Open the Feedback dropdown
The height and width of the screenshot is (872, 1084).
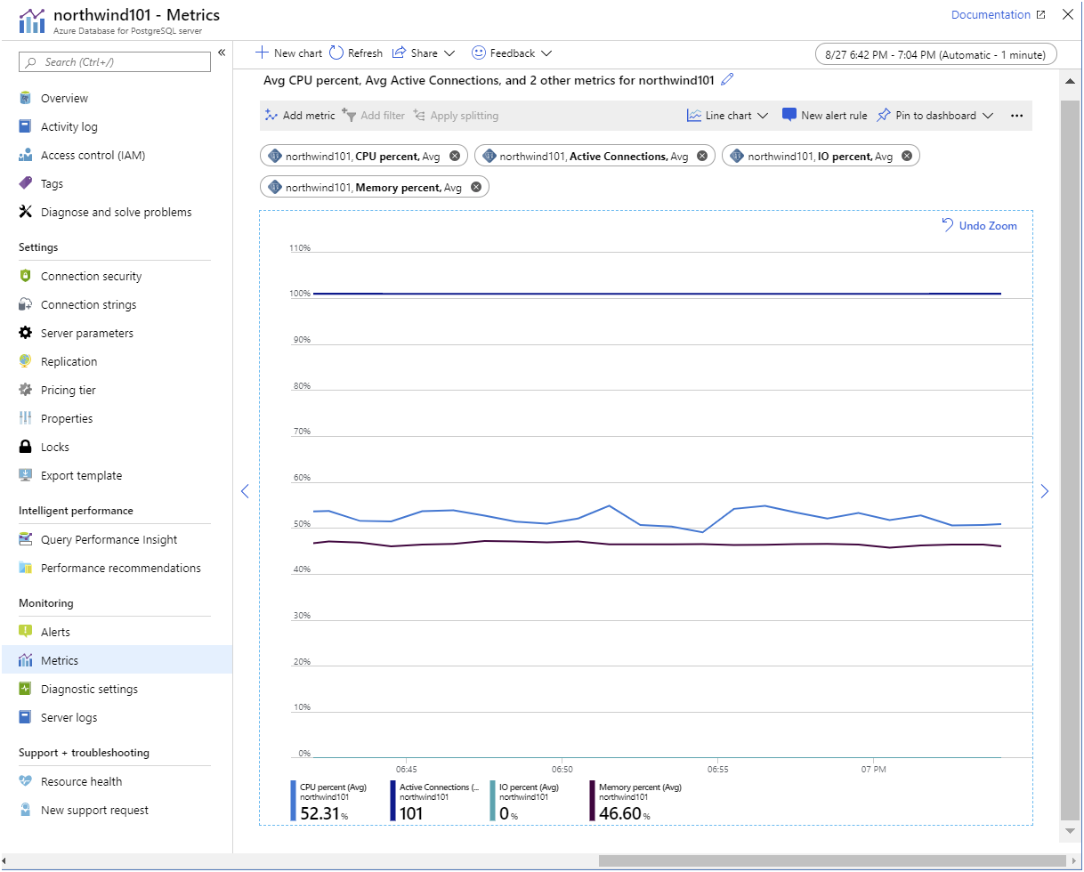(512, 53)
